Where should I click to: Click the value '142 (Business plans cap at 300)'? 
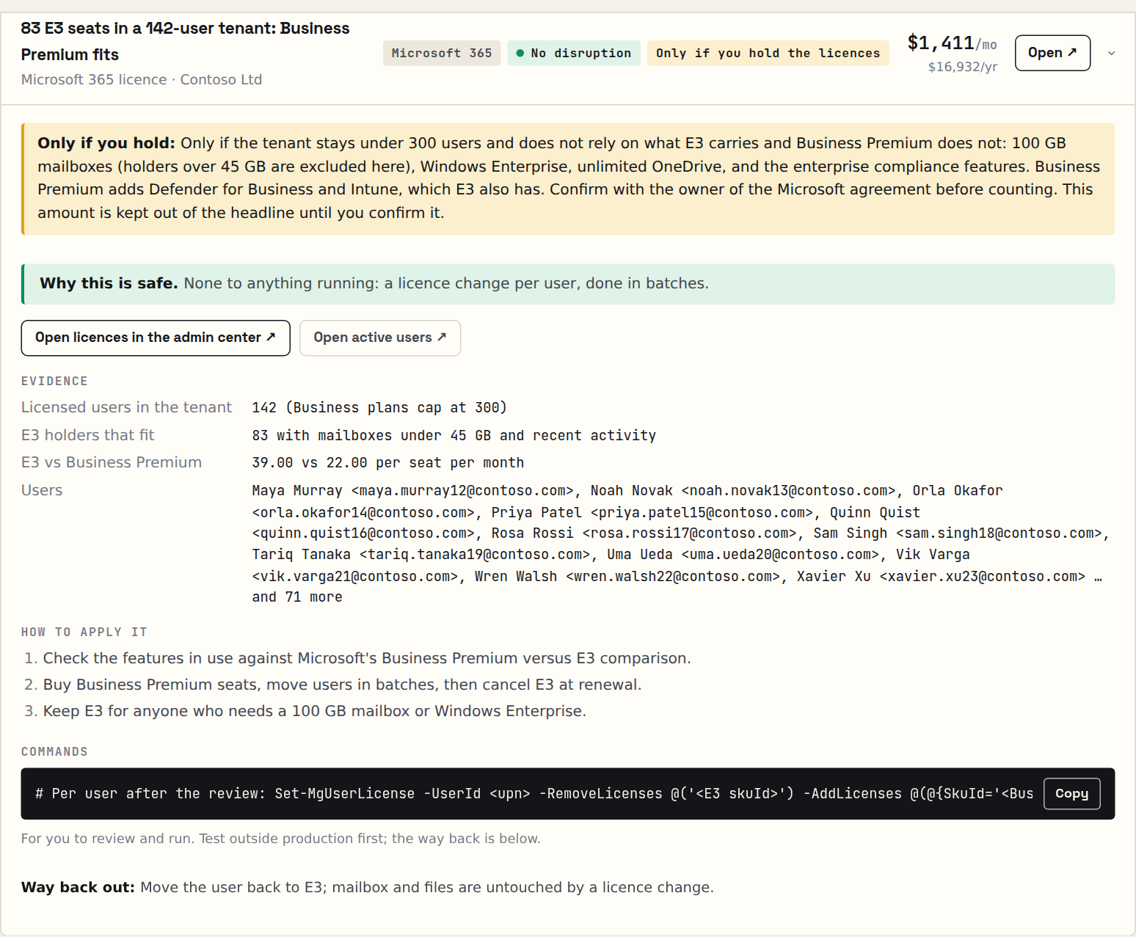point(379,407)
